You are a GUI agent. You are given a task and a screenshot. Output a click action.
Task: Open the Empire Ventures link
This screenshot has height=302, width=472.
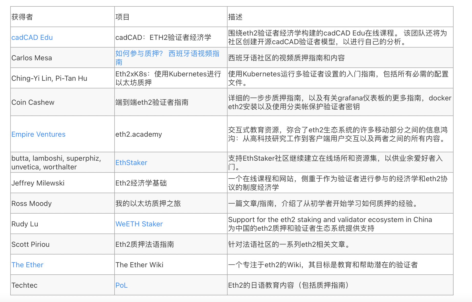(x=38, y=134)
